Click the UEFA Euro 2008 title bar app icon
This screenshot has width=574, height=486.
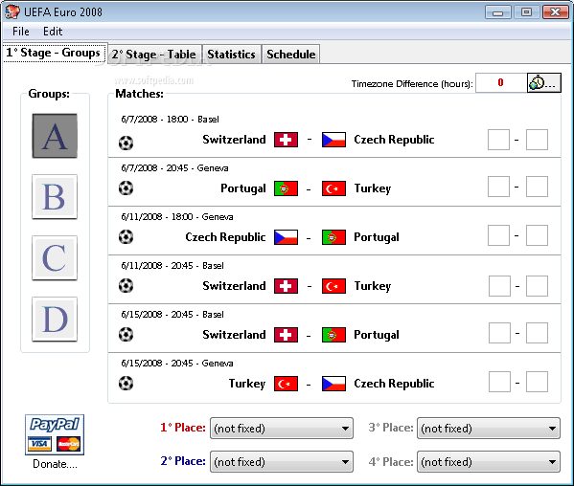click(12, 11)
